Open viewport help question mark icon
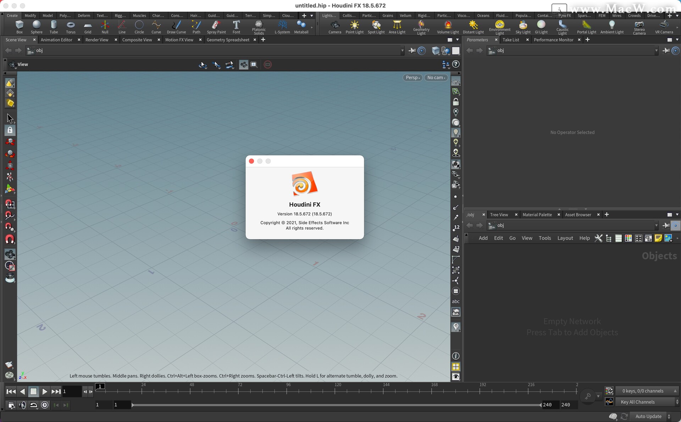This screenshot has width=681, height=422. (456, 64)
